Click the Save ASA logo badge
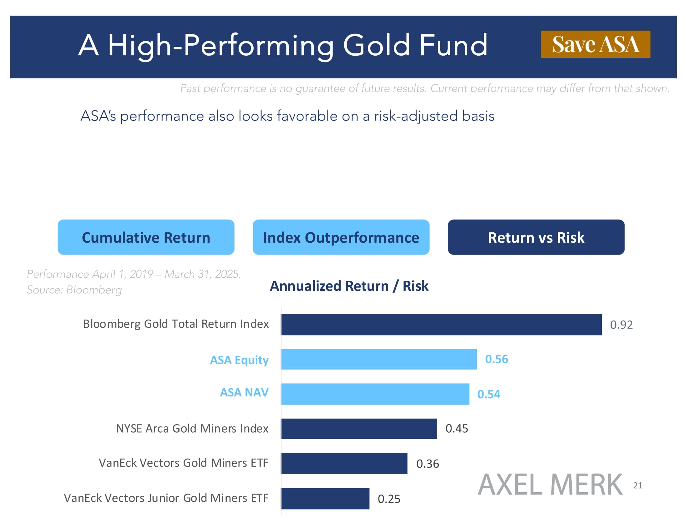 595,44
